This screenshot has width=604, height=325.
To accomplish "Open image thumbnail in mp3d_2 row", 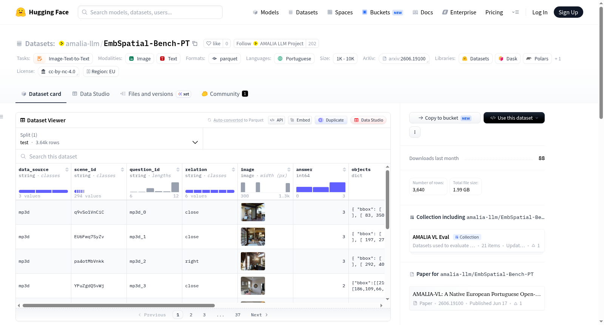I will click(253, 261).
